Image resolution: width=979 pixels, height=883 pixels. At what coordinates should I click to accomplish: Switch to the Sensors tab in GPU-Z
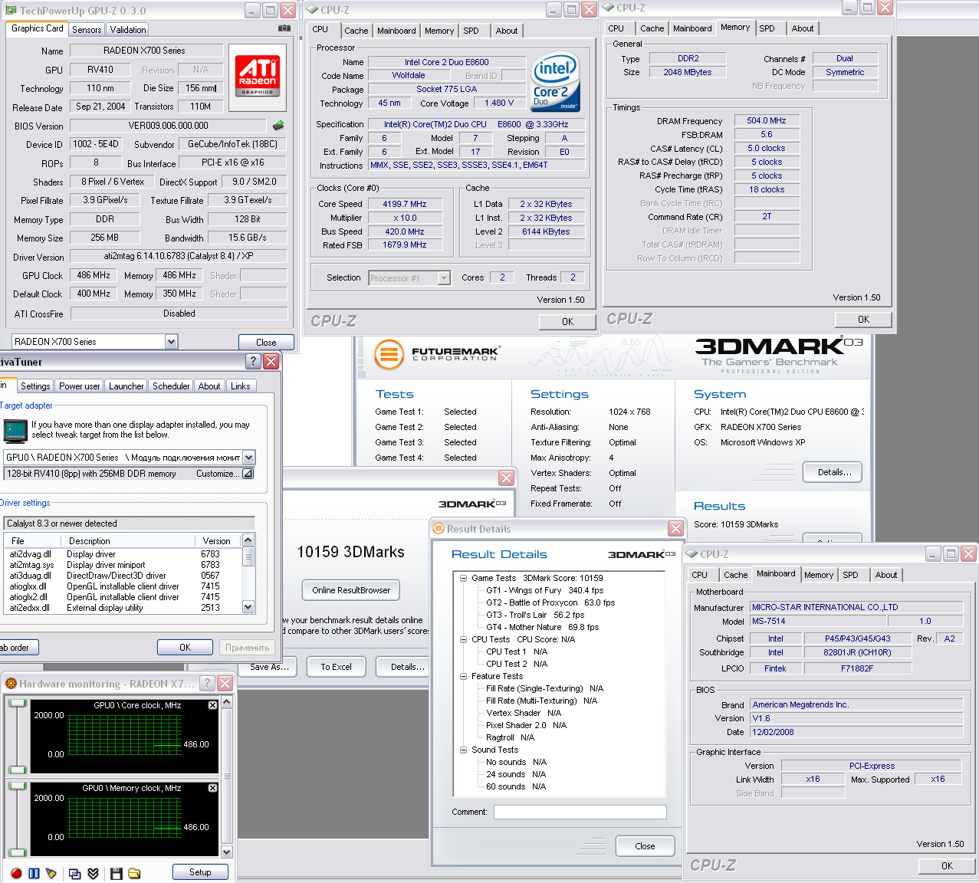pyautogui.click(x=87, y=30)
